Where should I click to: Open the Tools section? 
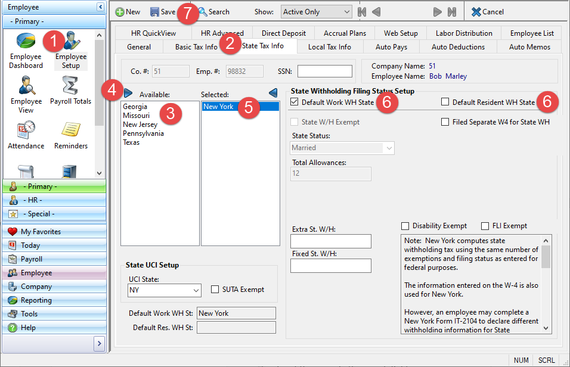(54, 313)
